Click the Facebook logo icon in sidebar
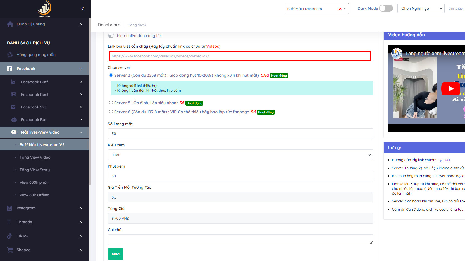The height and width of the screenshot is (261, 465). [9, 69]
